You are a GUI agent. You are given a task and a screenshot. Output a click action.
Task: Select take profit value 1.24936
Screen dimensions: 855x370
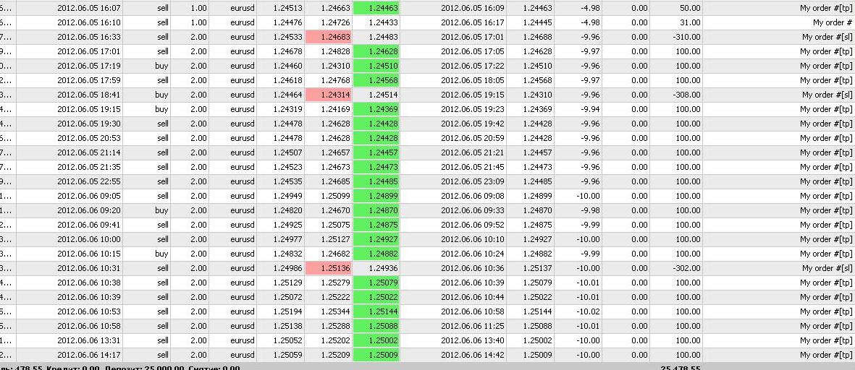pos(383,268)
